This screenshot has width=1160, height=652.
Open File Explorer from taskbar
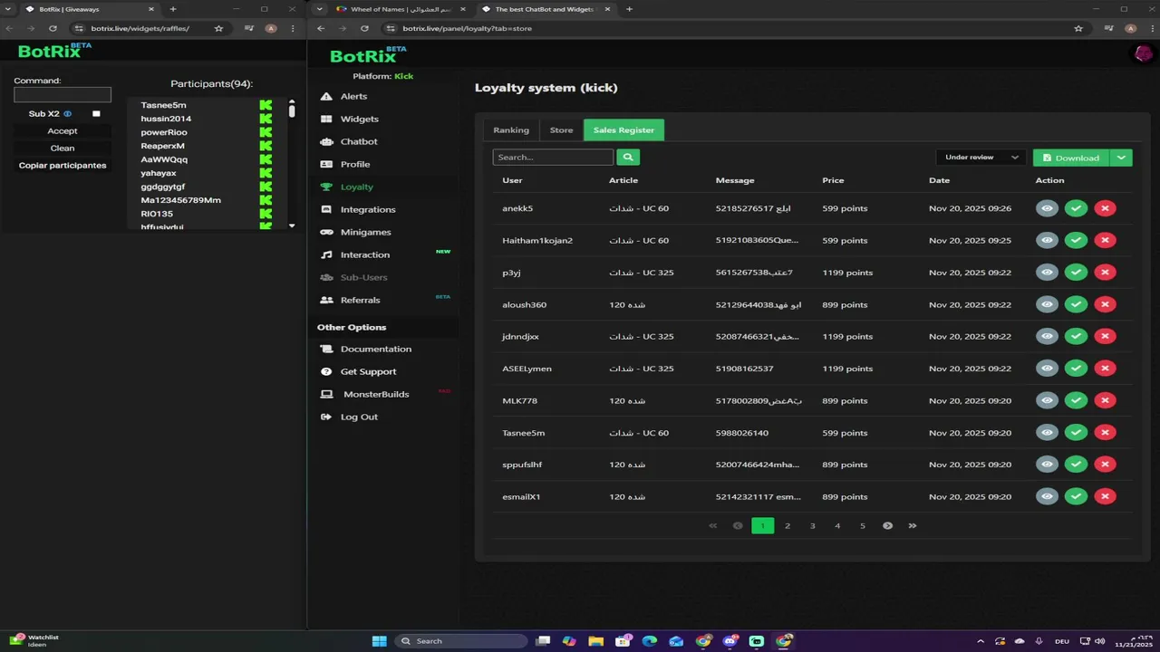[x=595, y=641]
